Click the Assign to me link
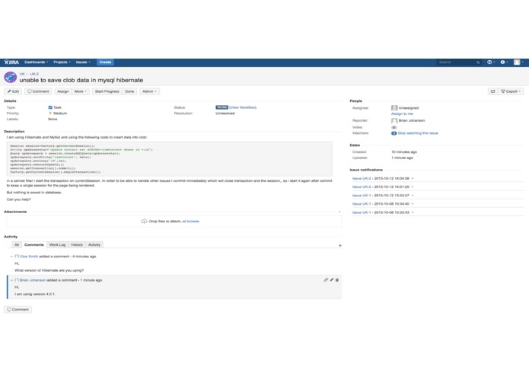 click(402, 114)
